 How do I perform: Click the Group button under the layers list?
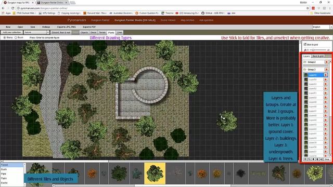[327, 159]
